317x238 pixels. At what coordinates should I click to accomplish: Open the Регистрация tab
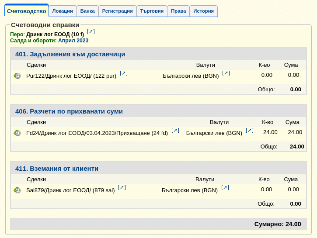click(x=118, y=11)
